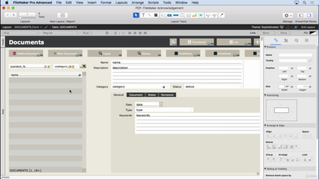319x179 pixels.
Task: Open the Appearance inspector tab
Action: [296, 40]
